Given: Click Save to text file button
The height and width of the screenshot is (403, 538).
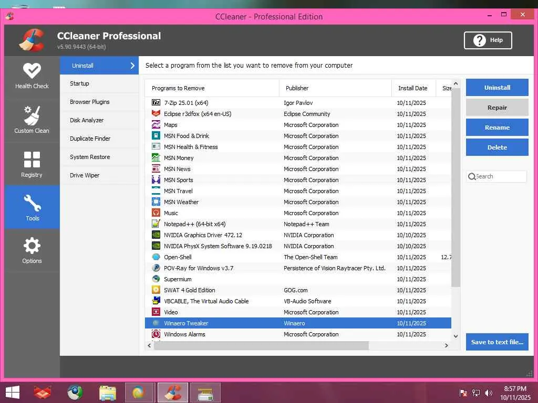Looking at the screenshot, I should (x=497, y=342).
